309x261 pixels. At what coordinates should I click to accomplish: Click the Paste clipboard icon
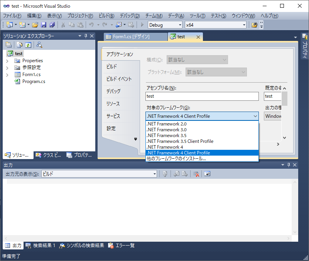click(x=80, y=25)
